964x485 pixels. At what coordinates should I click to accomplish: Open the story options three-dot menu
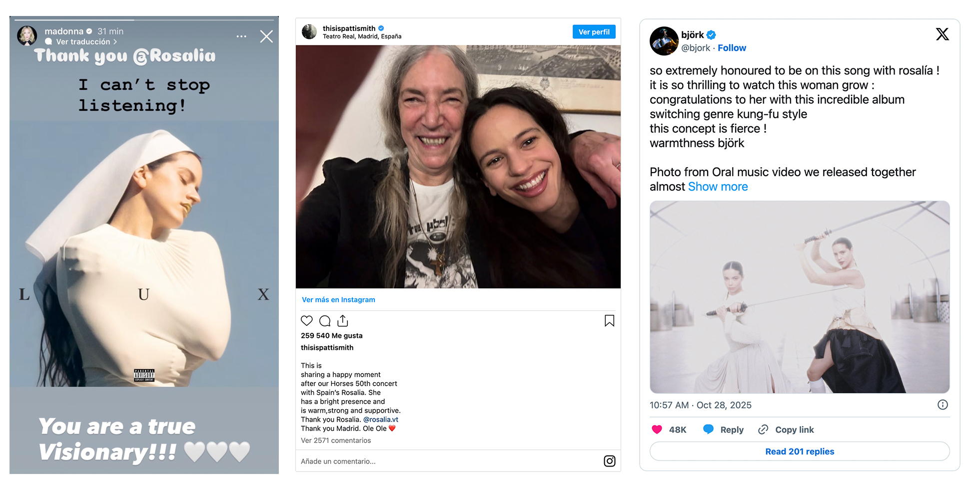[241, 36]
